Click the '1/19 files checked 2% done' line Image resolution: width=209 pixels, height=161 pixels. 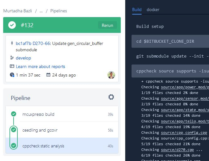point(170,93)
